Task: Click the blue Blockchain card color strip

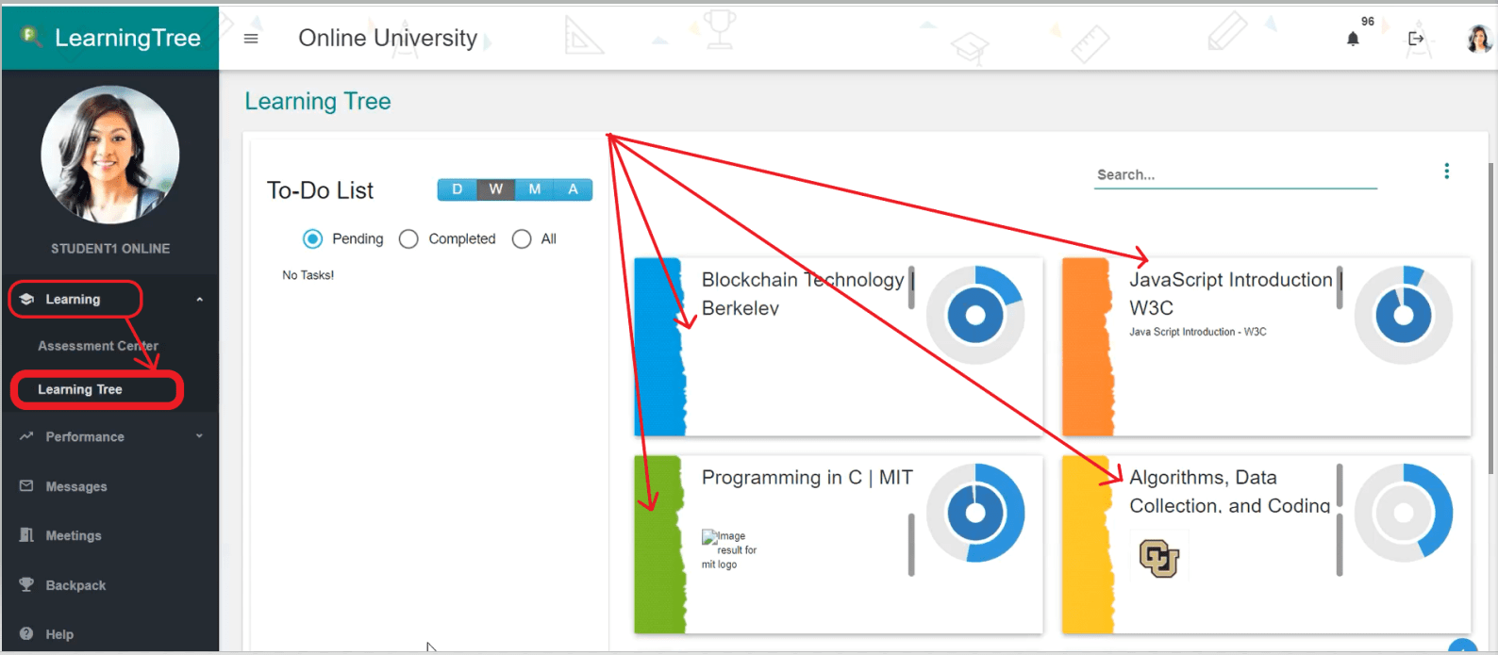Action: [x=659, y=347]
